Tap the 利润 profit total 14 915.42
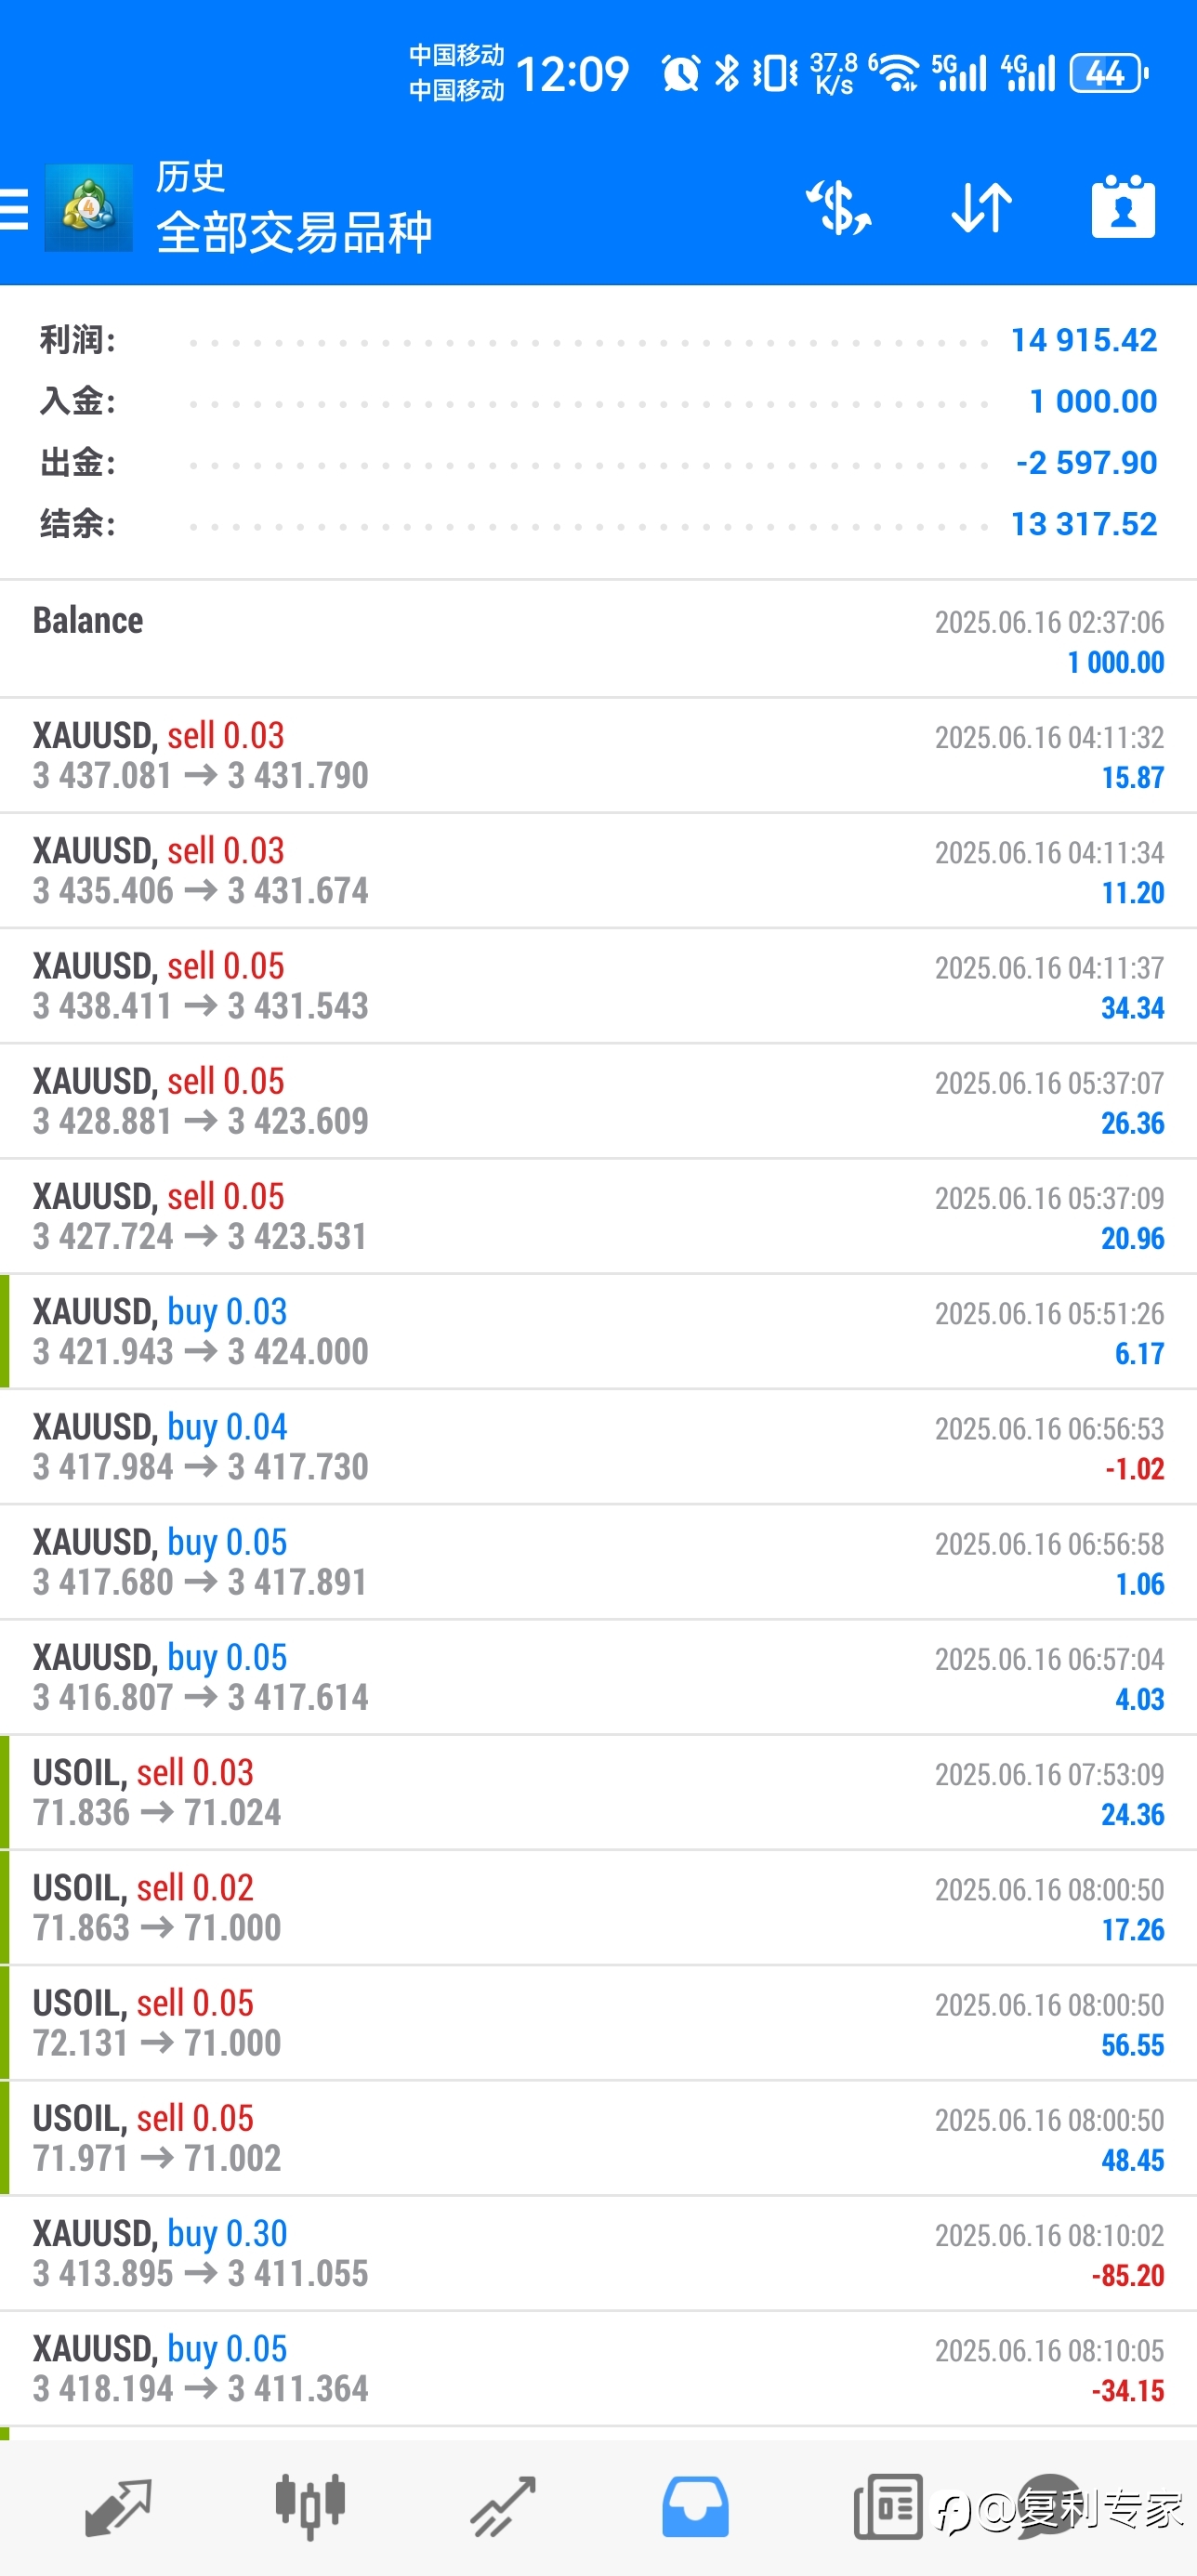The height and width of the screenshot is (2576, 1197). [1084, 340]
